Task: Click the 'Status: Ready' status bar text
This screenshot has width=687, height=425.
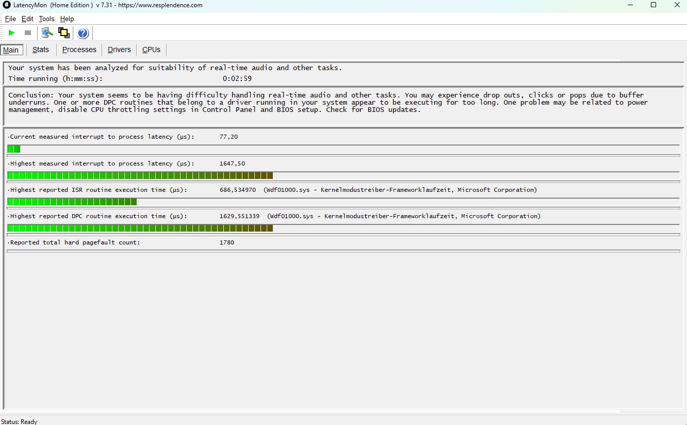Action: [x=19, y=421]
